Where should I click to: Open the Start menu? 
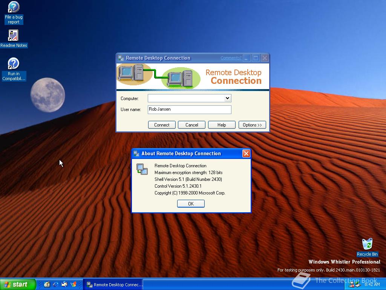pyautogui.click(x=18, y=284)
